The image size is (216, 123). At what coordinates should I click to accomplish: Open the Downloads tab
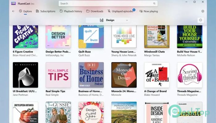click(95, 11)
